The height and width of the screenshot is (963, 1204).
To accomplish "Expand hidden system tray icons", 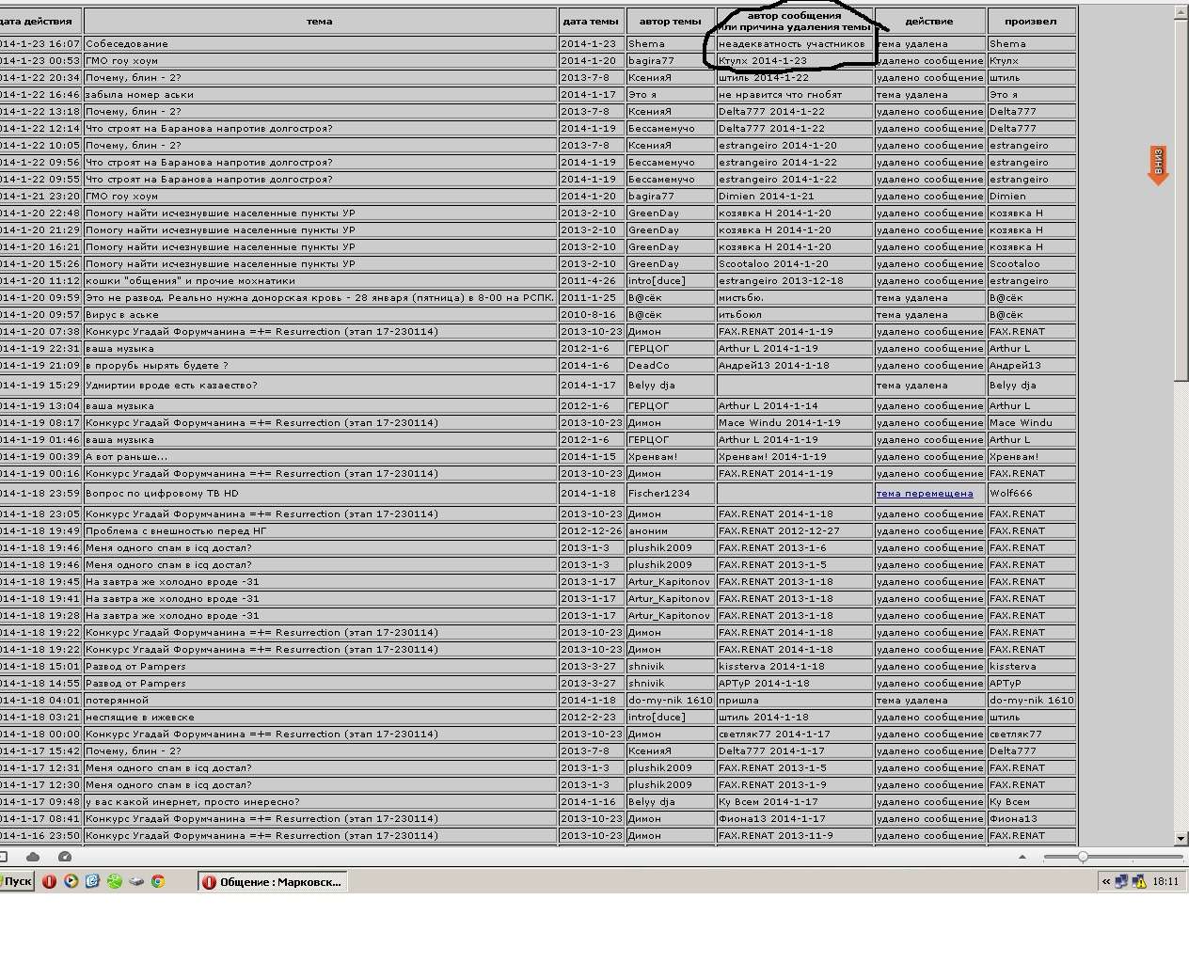I will (1106, 881).
